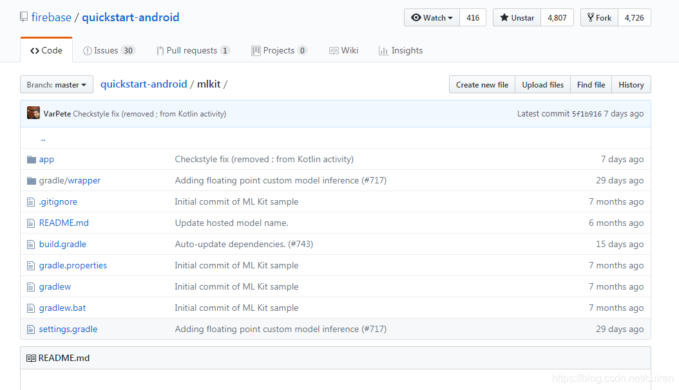The height and width of the screenshot is (390, 679).
Task: Click the build.gradle file icon
Action: click(x=31, y=245)
